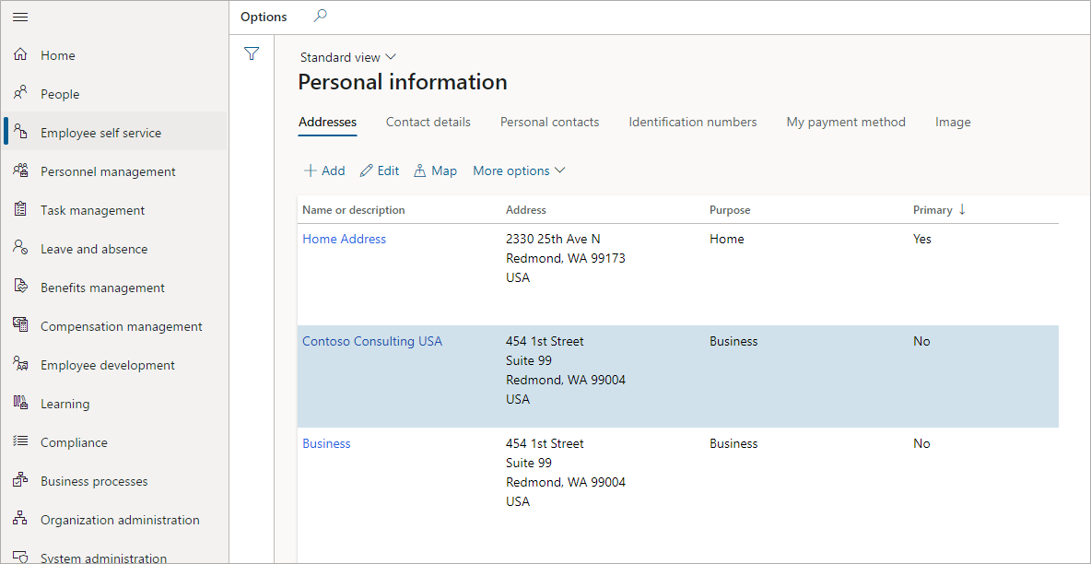
Task: Click the Home house icon
Action: (21, 55)
